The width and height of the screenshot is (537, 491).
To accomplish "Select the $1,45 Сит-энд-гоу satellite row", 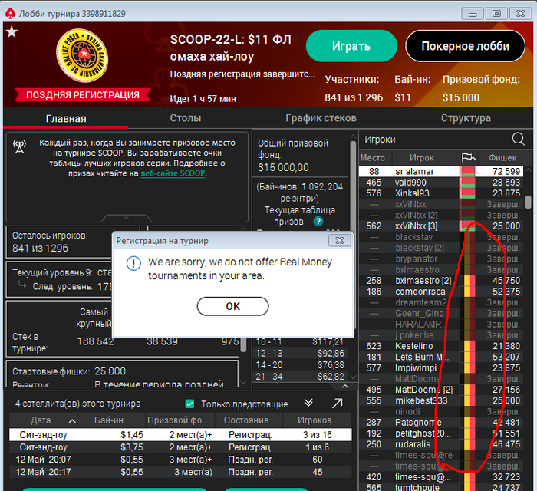I will tap(180, 435).
